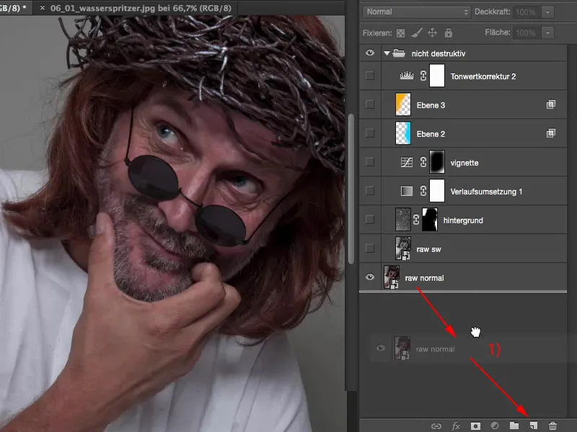The height and width of the screenshot is (432, 577).
Task: Select layer name 'Ebene 2'
Action: [x=431, y=134]
